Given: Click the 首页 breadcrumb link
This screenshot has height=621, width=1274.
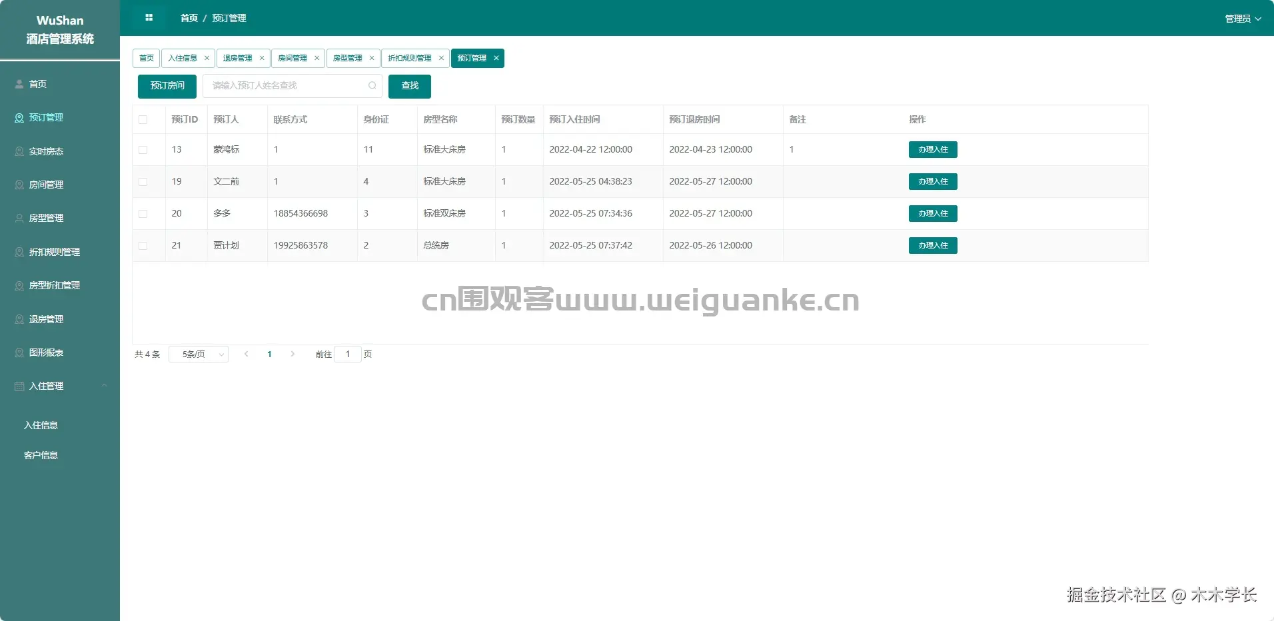Looking at the screenshot, I should 189,18.
